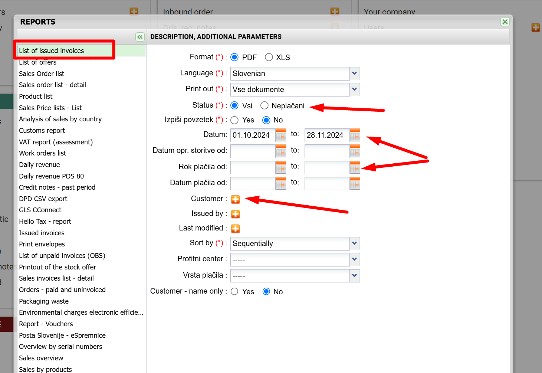Choose No for Customer - name only
Viewport: 542px width, 373px height.
point(266,291)
